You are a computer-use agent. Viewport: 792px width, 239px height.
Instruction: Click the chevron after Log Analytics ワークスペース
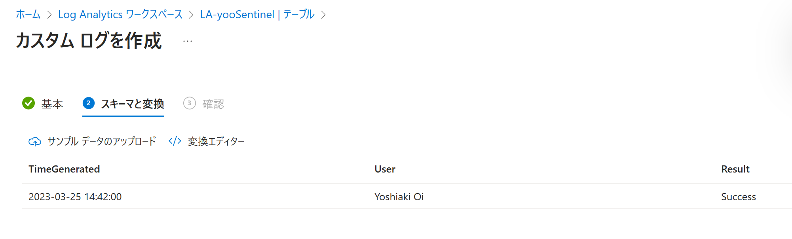click(x=190, y=14)
